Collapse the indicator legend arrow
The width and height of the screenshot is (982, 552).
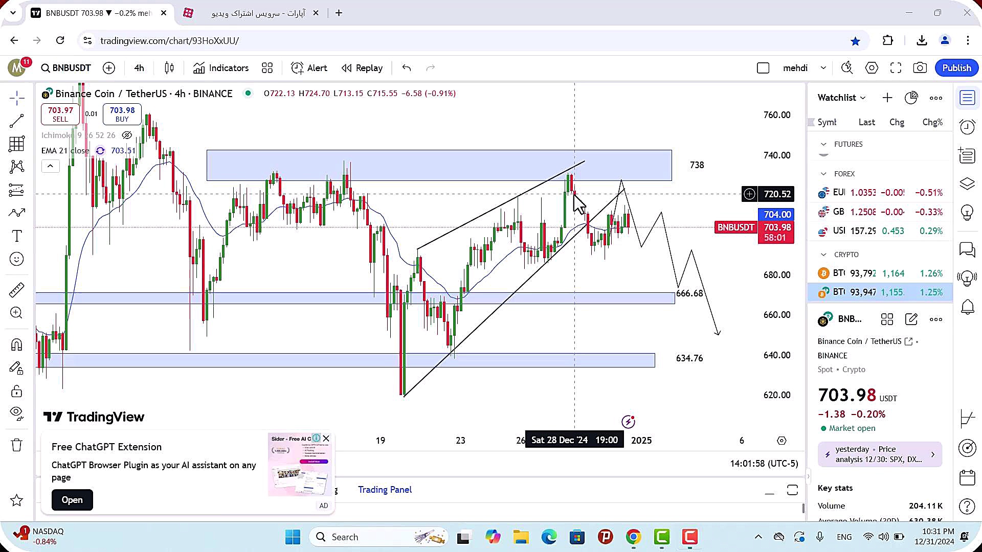click(50, 166)
